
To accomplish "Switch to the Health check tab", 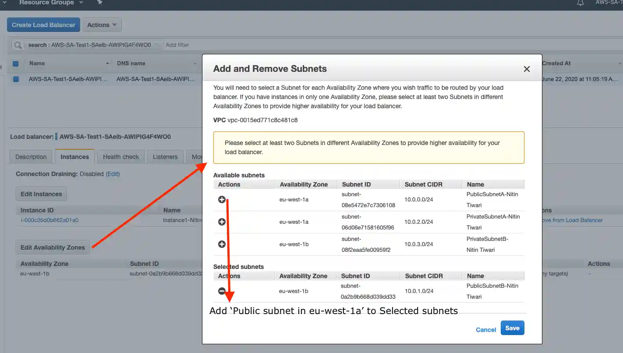I will pyautogui.click(x=121, y=157).
